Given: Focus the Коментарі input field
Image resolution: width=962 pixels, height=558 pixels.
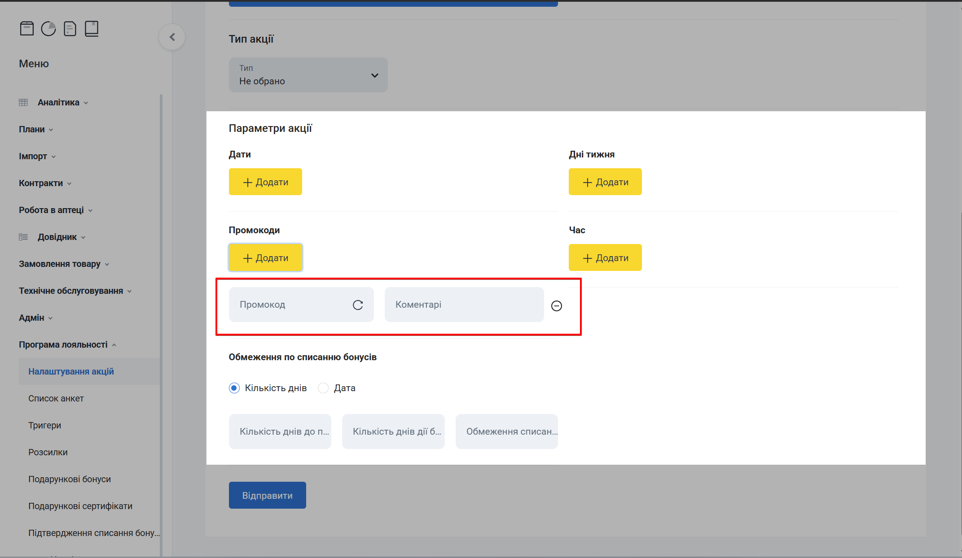Looking at the screenshot, I should (464, 305).
